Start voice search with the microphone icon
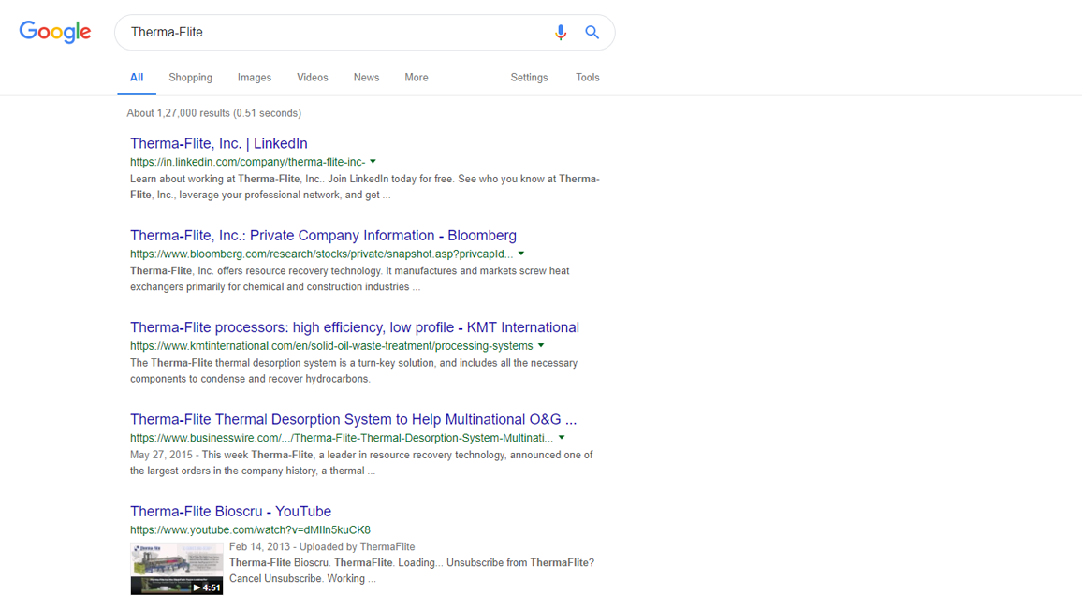1082x609 pixels. (561, 33)
